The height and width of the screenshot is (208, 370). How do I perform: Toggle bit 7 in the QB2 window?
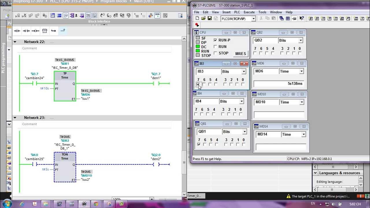[x=255, y=53]
